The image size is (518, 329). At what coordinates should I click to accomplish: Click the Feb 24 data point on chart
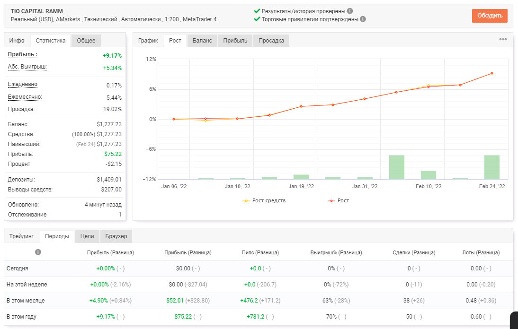coord(492,73)
